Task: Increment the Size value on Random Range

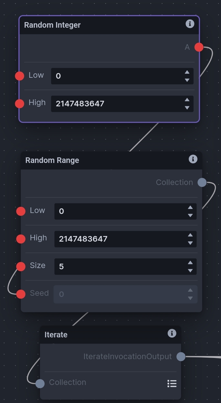Action: 190,262
